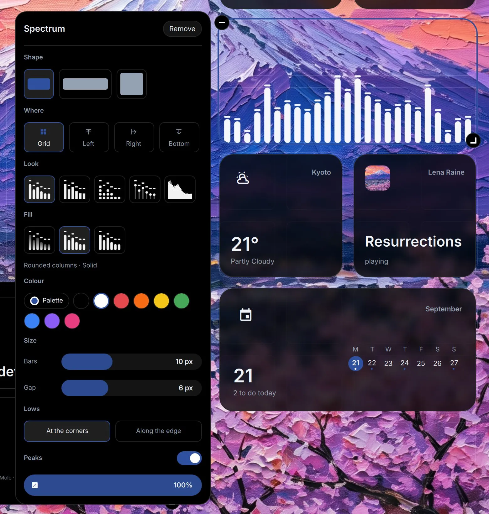
Task: Click the minus badge on the spectrum widget
Action: pyautogui.click(x=222, y=23)
